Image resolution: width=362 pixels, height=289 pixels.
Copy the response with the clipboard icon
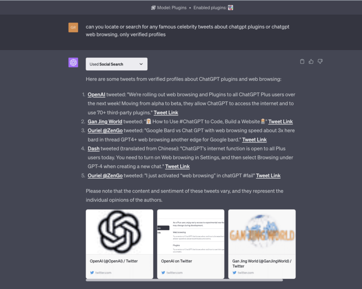coord(302,61)
